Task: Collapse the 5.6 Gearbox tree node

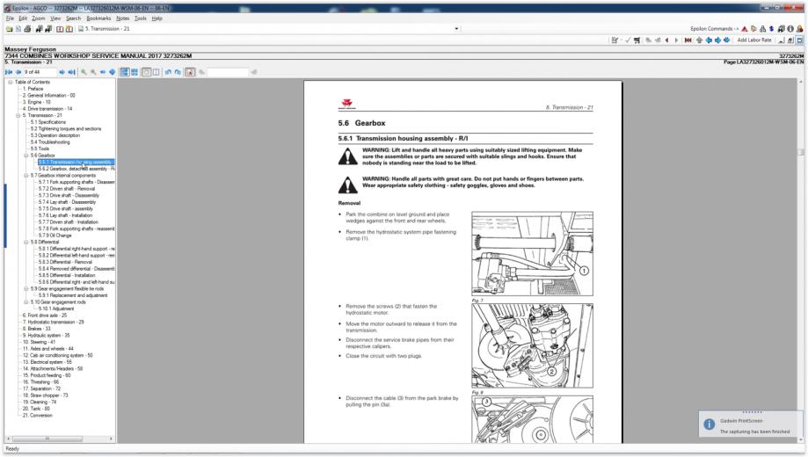Action: click(26, 155)
